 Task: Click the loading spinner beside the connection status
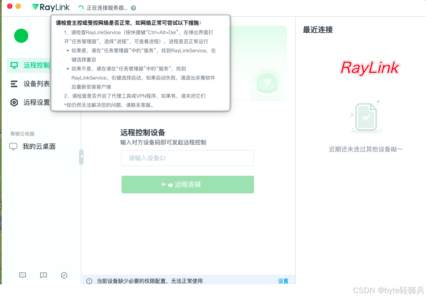(x=81, y=8)
